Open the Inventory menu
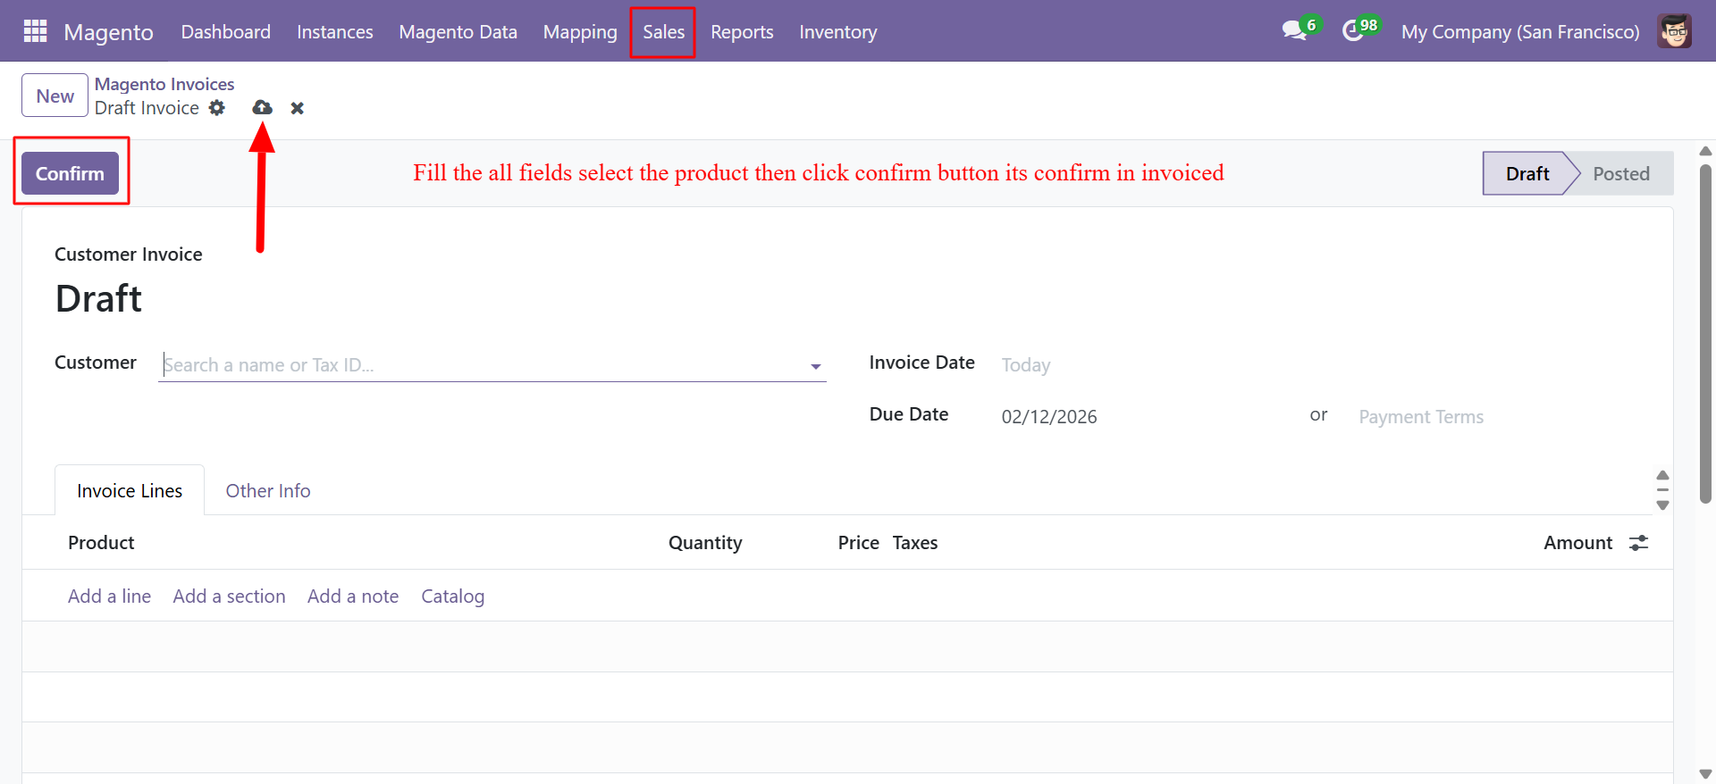 click(x=838, y=32)
